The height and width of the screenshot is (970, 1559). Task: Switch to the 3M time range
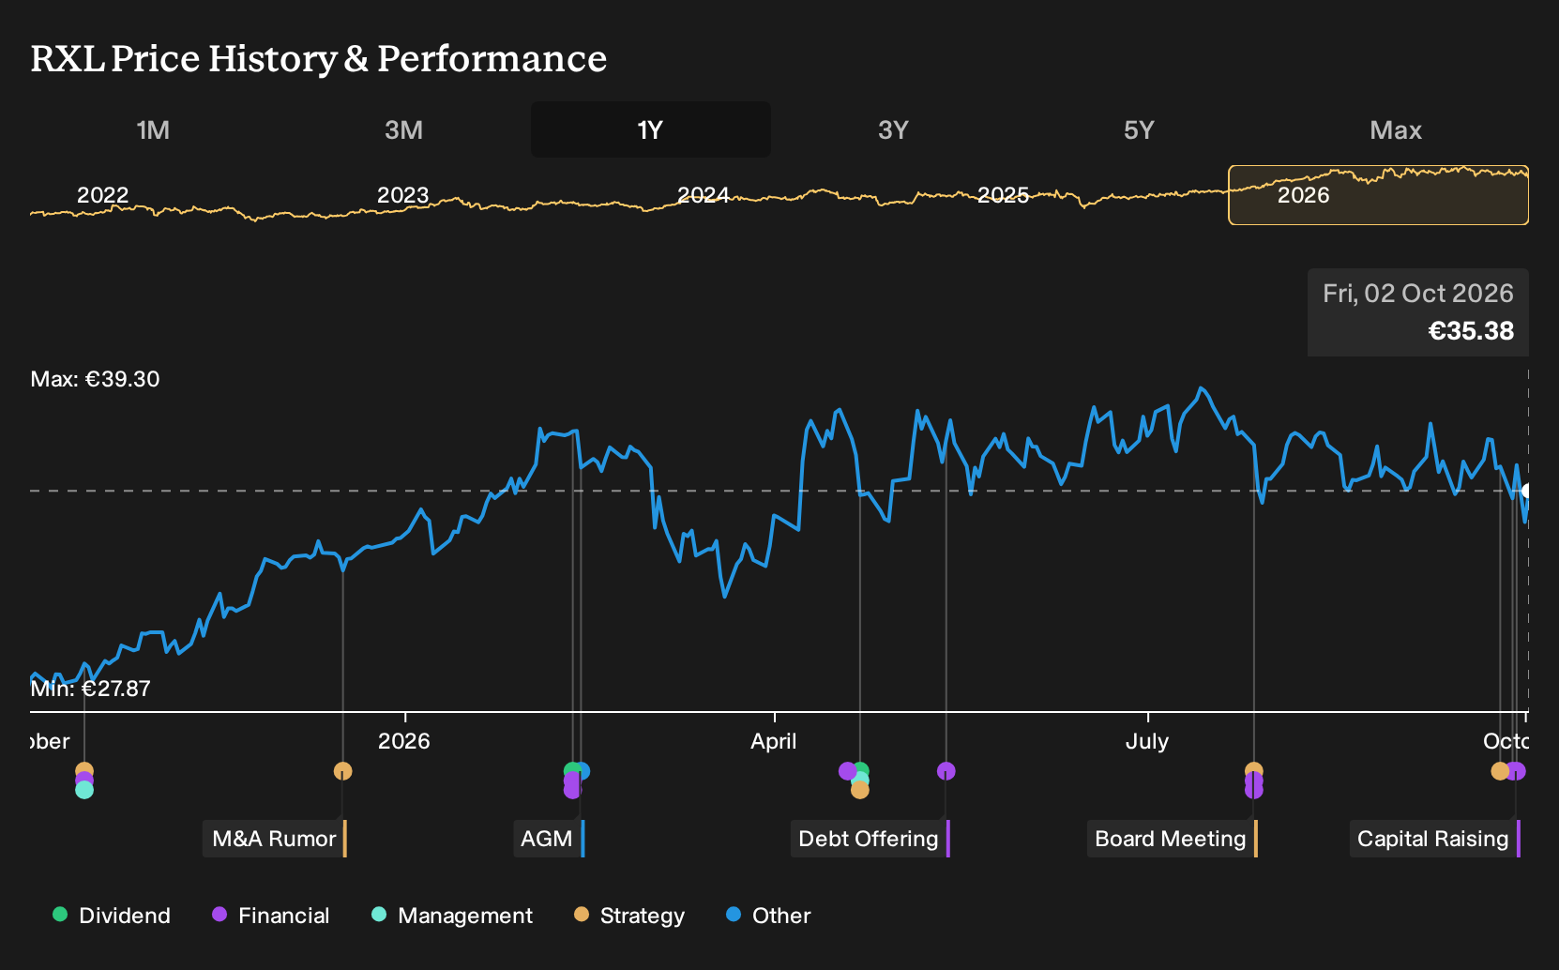[403, 129]
